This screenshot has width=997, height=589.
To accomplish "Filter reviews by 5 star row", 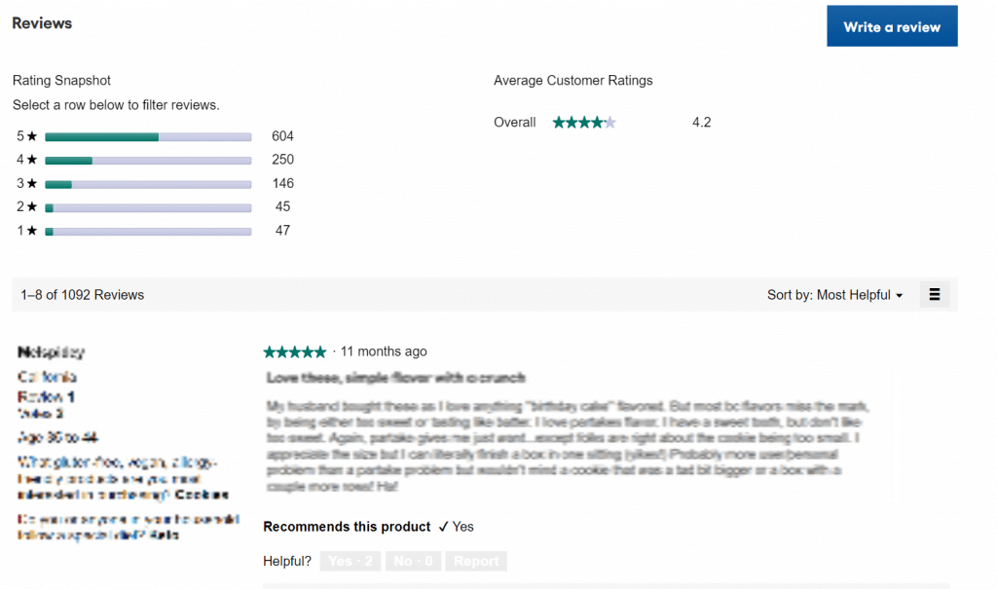I will tap(155, 136).
